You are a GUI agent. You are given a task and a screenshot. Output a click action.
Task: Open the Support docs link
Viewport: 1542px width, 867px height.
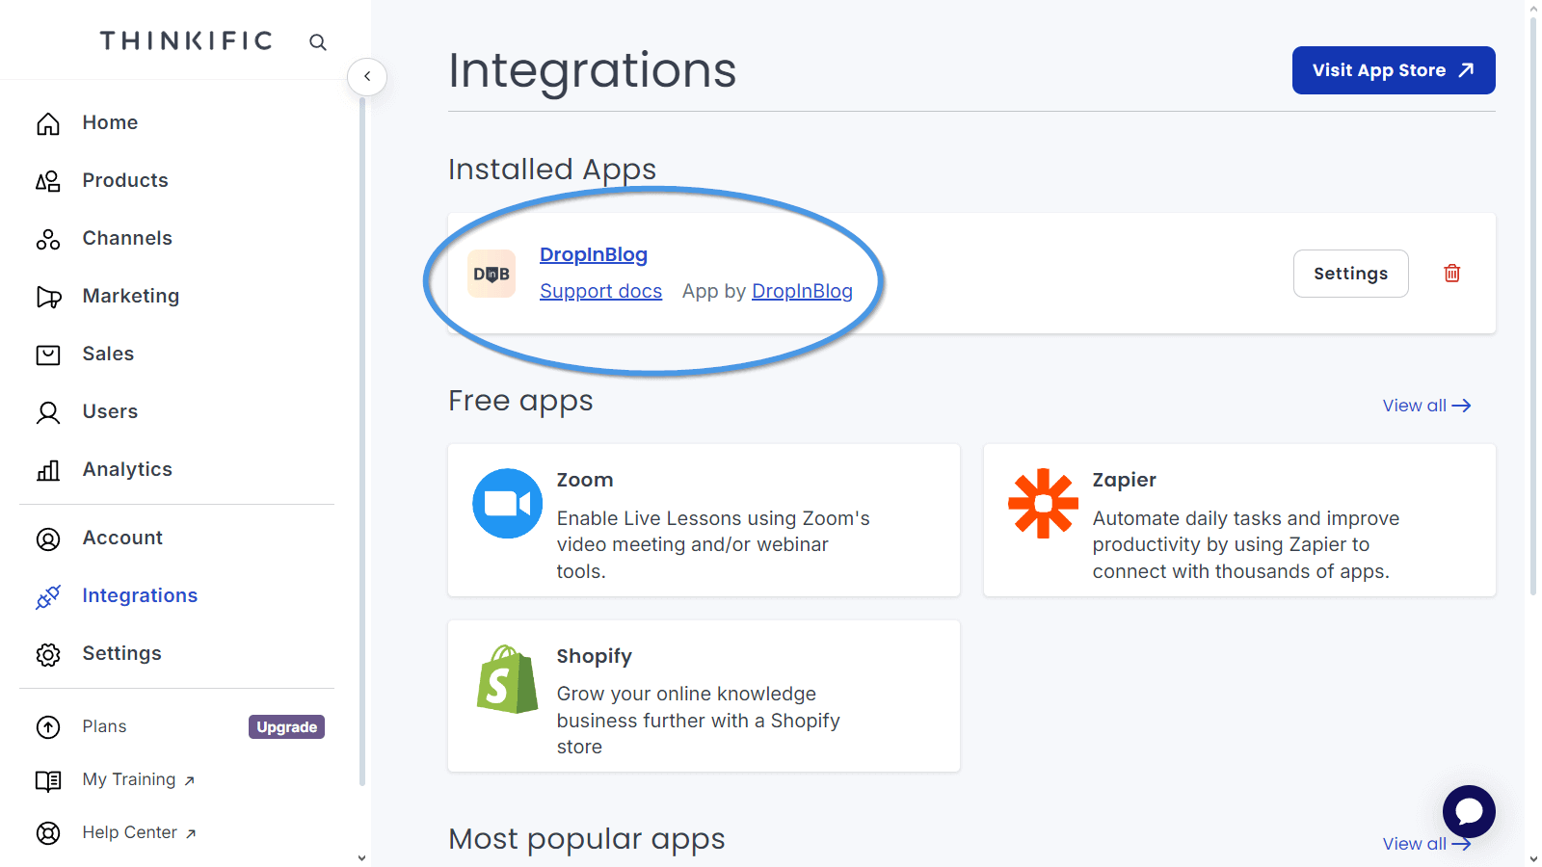[600, 291]
